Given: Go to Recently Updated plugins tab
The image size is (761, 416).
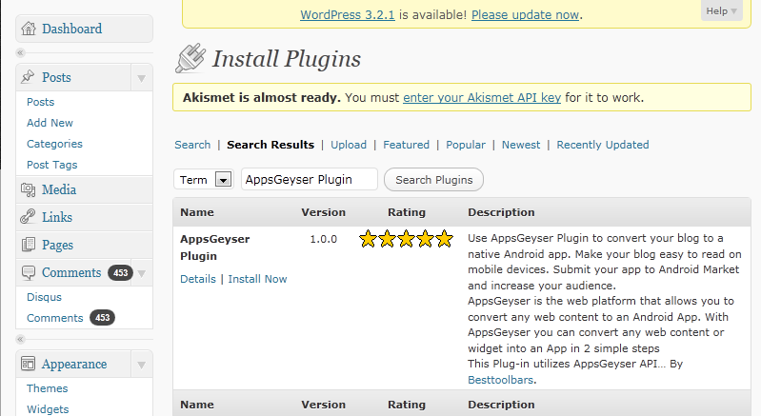Looking at the screenshot, I should coord(602,145).
